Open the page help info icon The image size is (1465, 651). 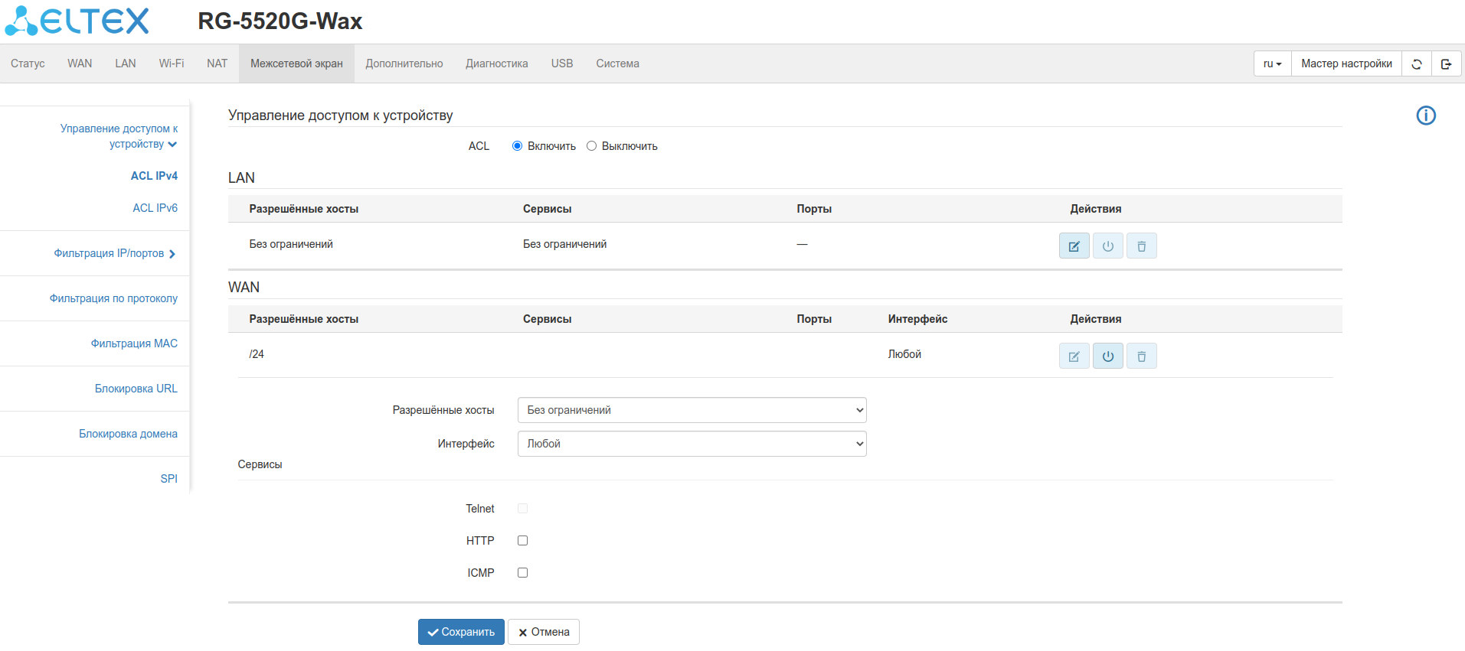click(1425, 116)
